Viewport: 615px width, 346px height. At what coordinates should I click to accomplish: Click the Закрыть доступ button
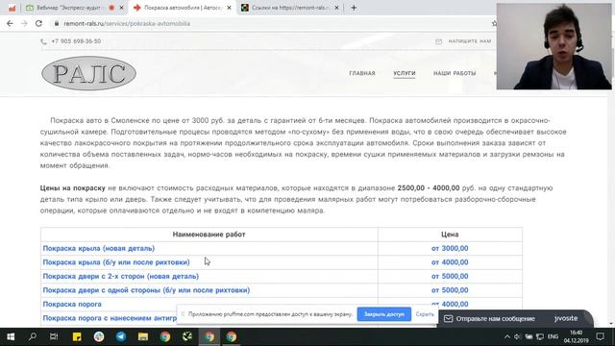[x=384, y=314]
